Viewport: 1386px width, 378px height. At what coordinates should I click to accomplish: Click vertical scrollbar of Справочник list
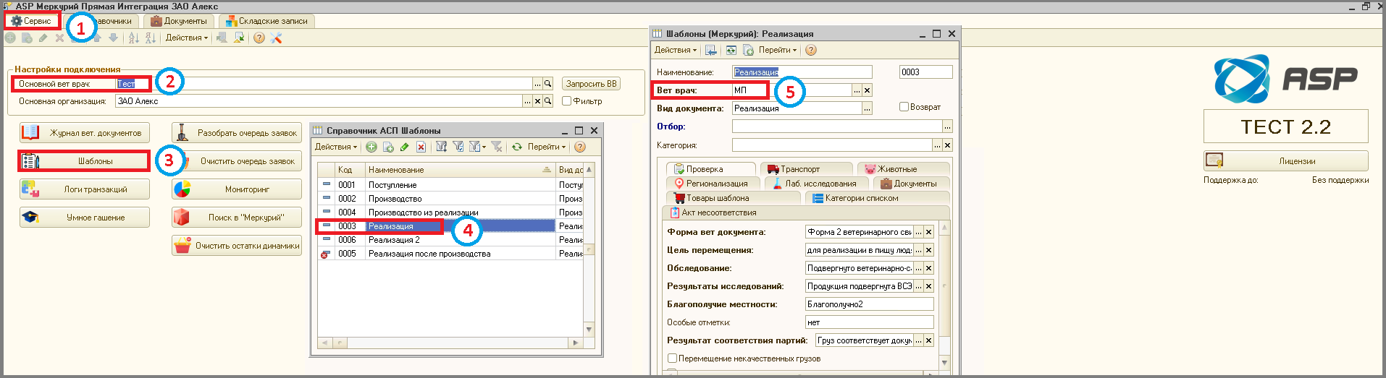[x=589, y=249]
